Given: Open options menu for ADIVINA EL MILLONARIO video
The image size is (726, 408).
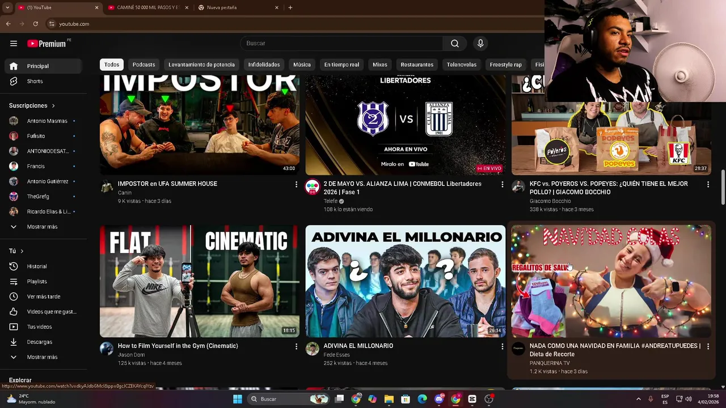Looking at the screenshot, I should coord(502,346).
